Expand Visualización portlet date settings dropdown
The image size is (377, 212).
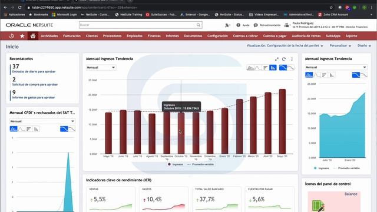285,45
